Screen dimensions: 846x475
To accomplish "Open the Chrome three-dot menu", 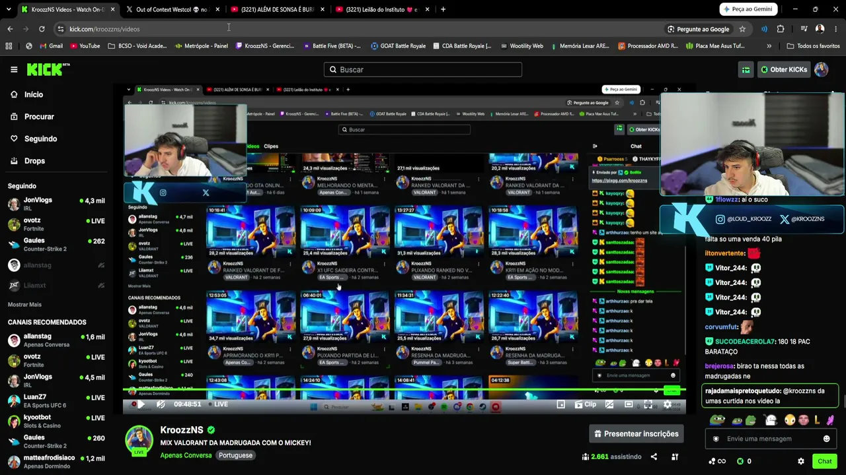I will pyautogui.click(x=836, y=29).
